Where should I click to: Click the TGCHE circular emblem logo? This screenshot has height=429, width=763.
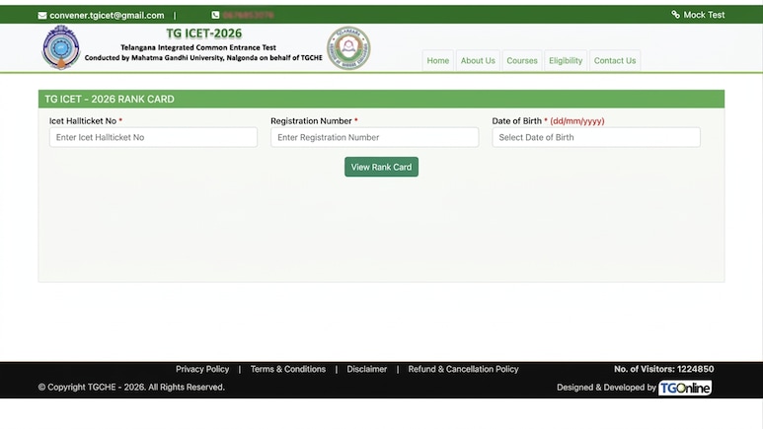pyautogui.click(x=348, y=48)
